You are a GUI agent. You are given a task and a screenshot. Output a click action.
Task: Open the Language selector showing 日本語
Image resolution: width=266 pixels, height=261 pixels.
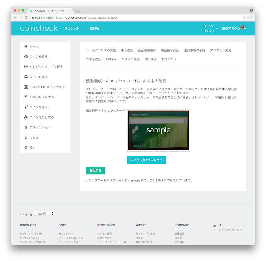[44, 214]
